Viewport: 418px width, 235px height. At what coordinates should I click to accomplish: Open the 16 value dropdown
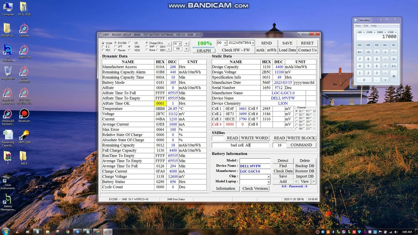[x=180, y=44]
